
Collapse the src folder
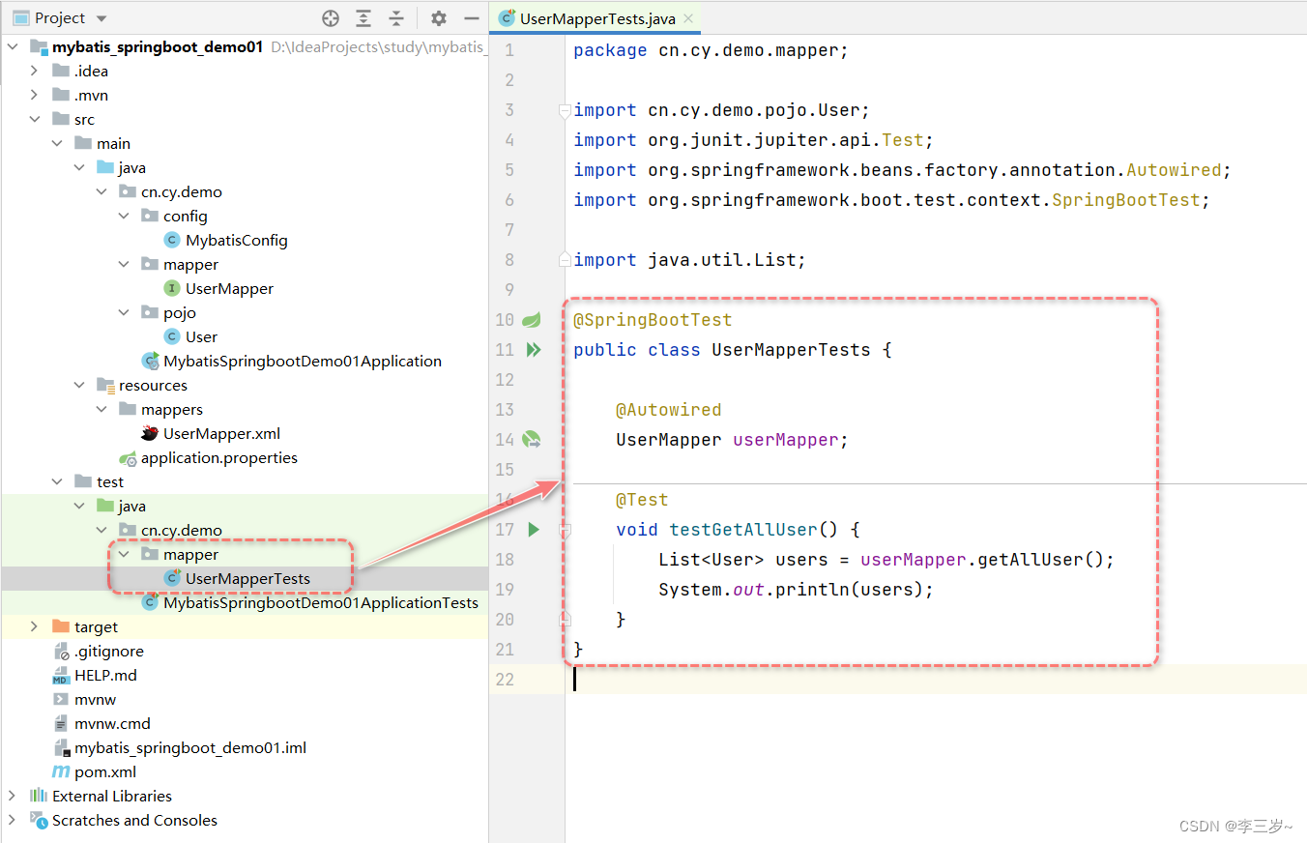35,119
